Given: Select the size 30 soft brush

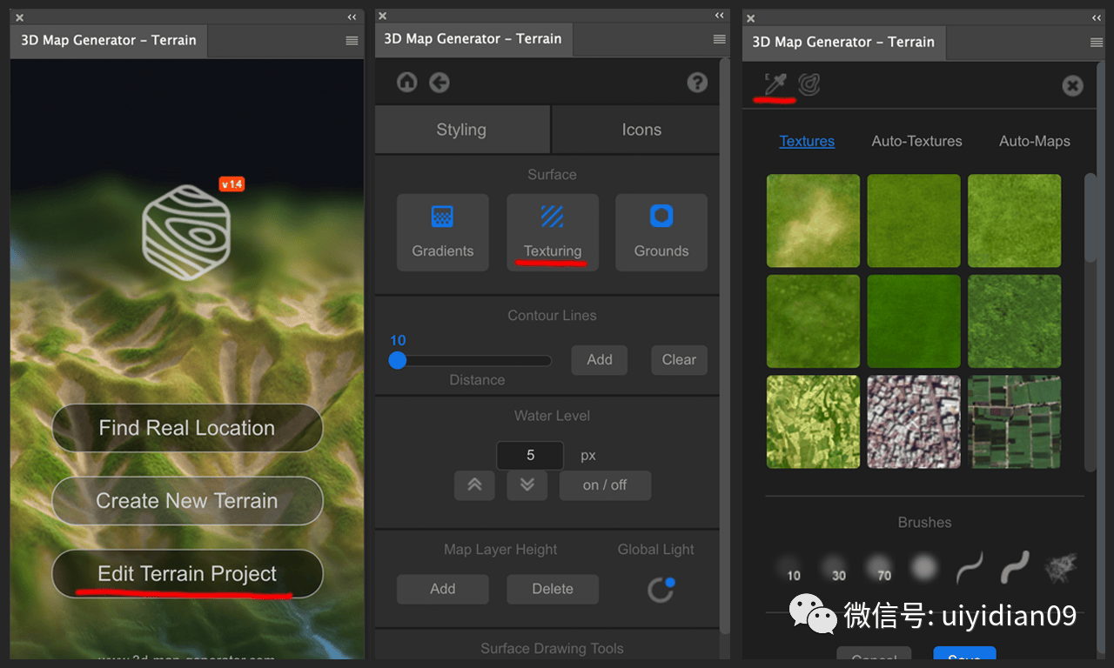Looking at the screenshot, I should coord(835,569).
